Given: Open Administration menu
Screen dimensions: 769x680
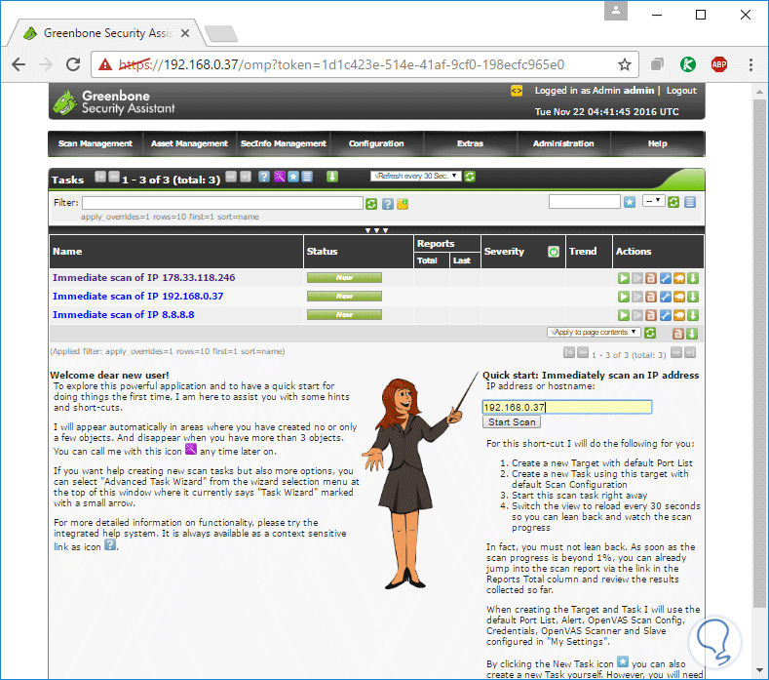Looking at the screenshot, I should pos(563,143).
